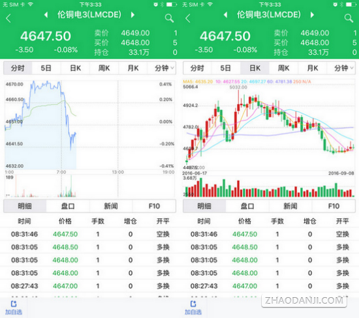Switch to 明细 tab on left screen
This screenshot has height=318, width=359.
pos(25,206)
